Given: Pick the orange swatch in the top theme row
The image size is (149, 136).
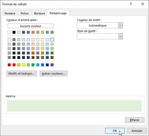Looking at the screenshot, I should click(x=33, y=32).
